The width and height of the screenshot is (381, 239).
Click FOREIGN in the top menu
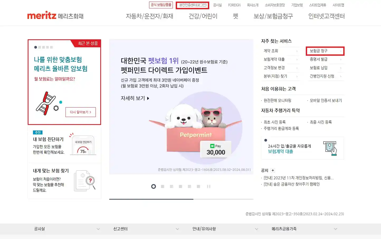tap(234, 5)
